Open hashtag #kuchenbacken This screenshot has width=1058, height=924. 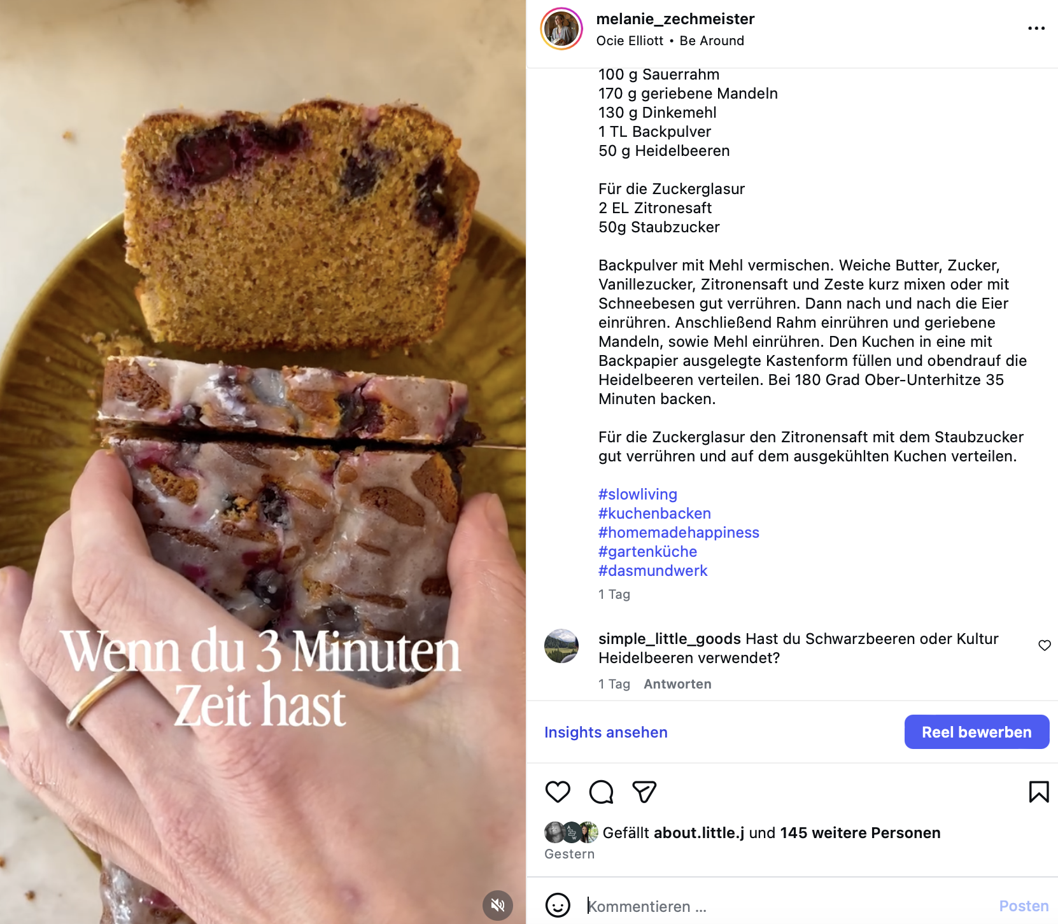click(x=654, y=514)
